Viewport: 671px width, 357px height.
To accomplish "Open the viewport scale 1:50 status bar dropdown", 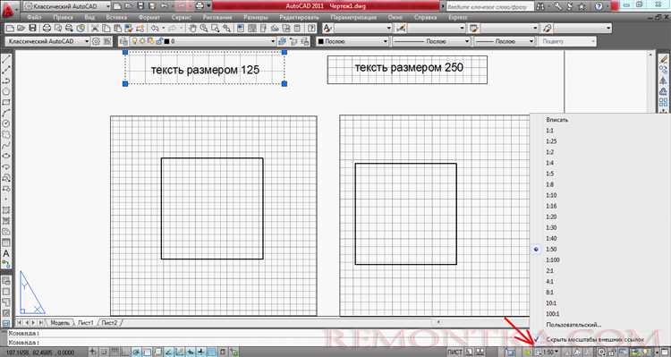I will [549, 353].
